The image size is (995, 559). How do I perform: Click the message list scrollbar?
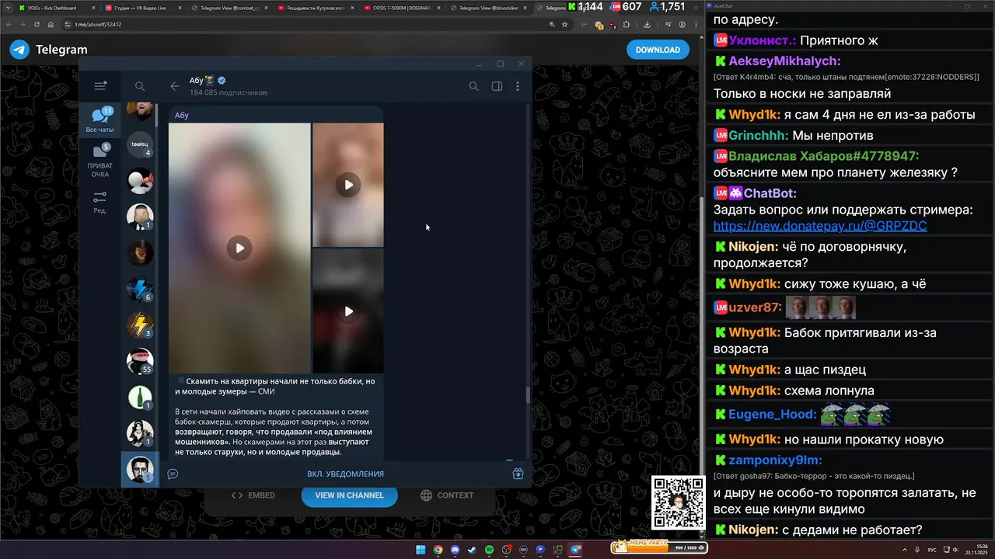528,395
